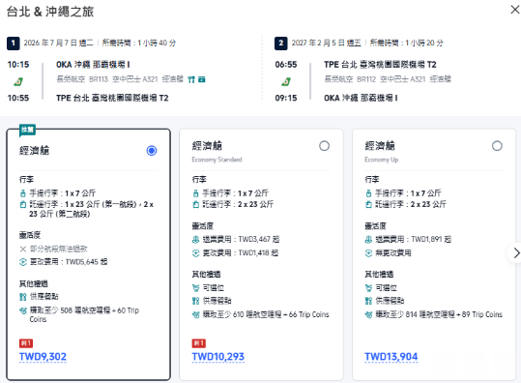The height and width of the screenshot is (383, 521).
Task: Select the Economy Standard fare radio button
Action: 324,146
